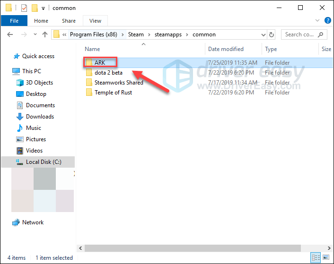
Task: Click the Up directory arrow
Action: [45, 34]
